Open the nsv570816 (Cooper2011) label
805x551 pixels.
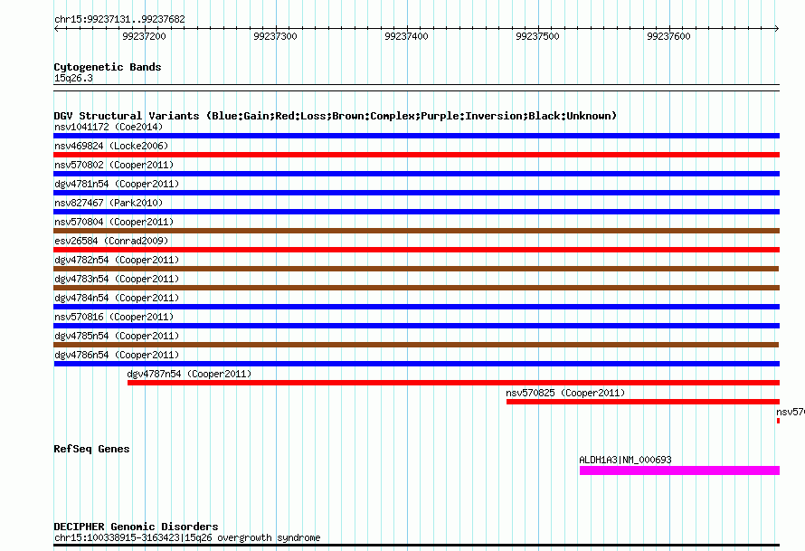(x=114, y=317)
